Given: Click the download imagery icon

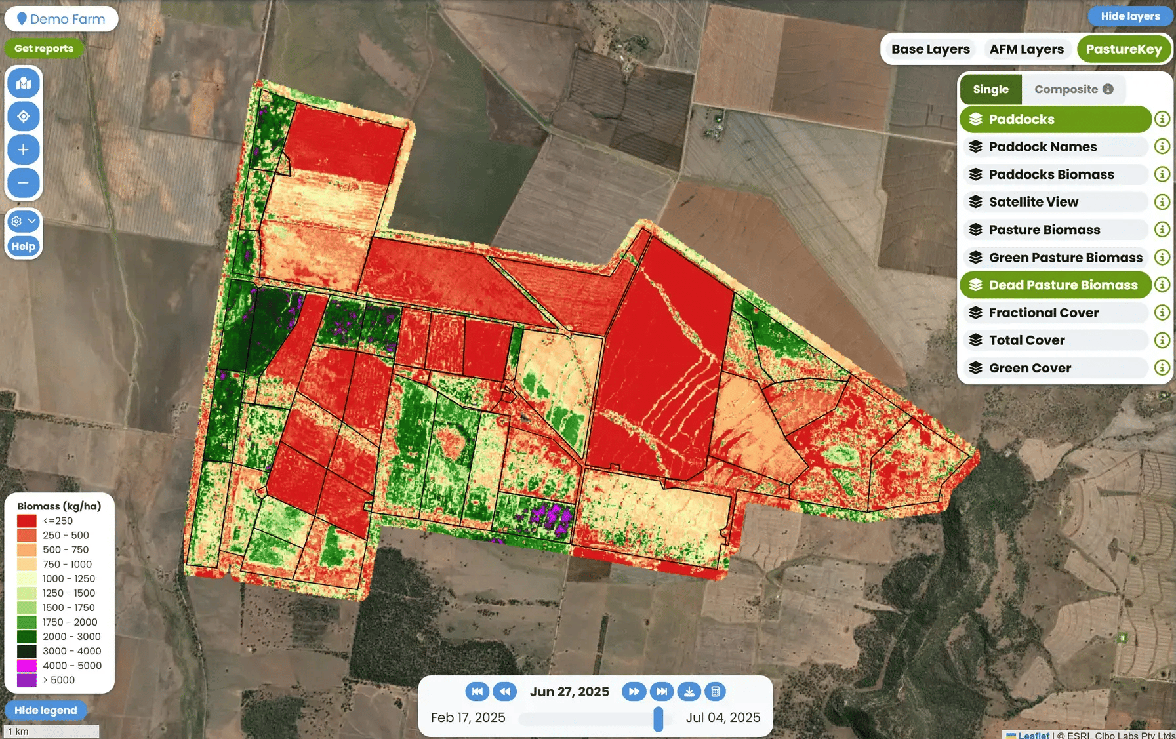Looking at the screenshot, I should pyautogui.click(x=689, y=692).
